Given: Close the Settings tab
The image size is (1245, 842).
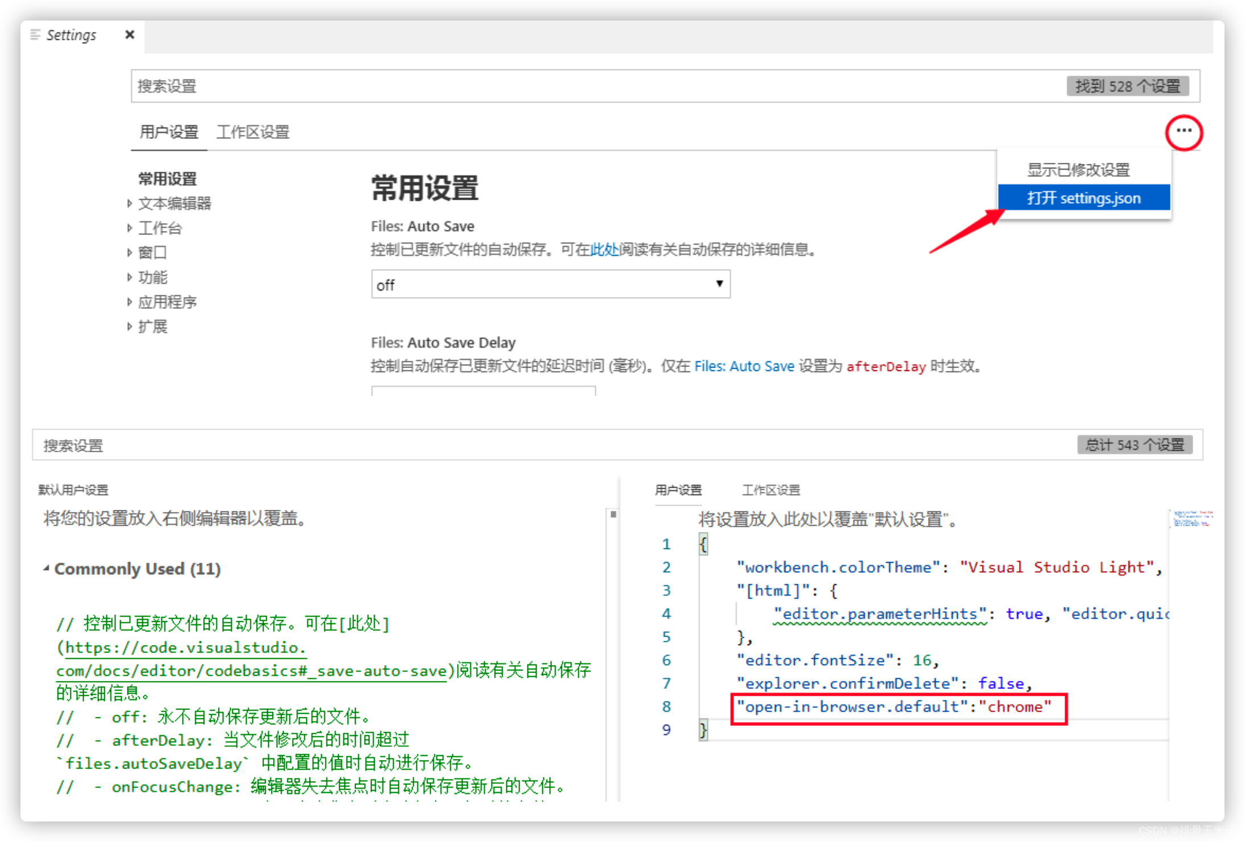Looking at the screenshot, I should coord(130,35).
